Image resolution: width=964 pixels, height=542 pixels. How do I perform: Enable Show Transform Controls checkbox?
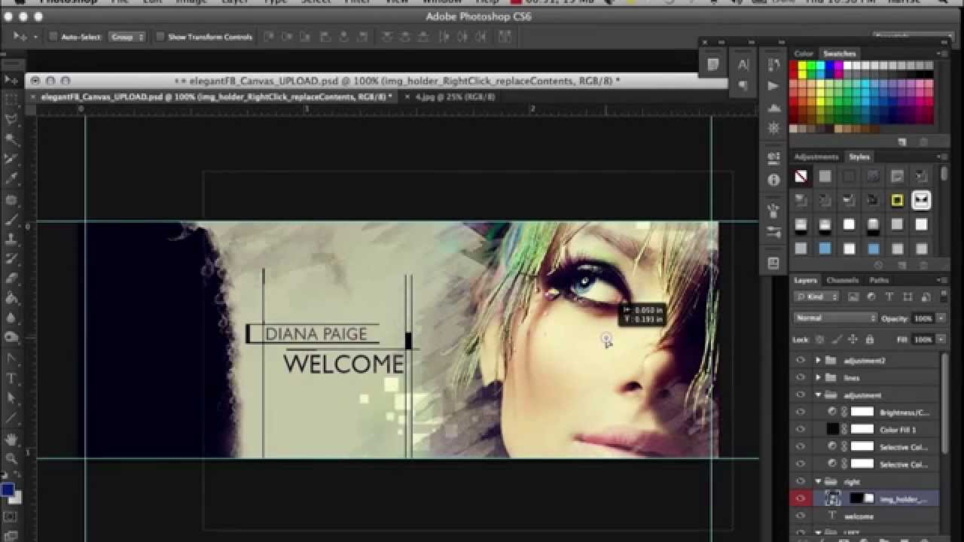point(160,36)
